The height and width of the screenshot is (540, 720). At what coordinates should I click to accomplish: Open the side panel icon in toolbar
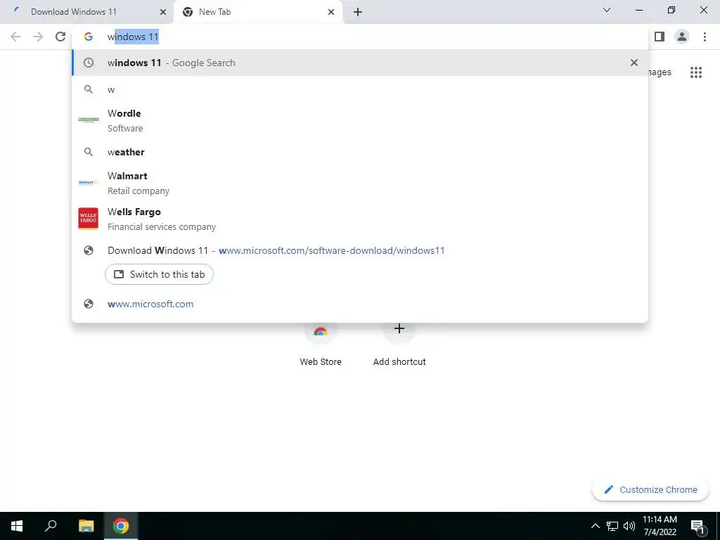(x=660, y=37)
